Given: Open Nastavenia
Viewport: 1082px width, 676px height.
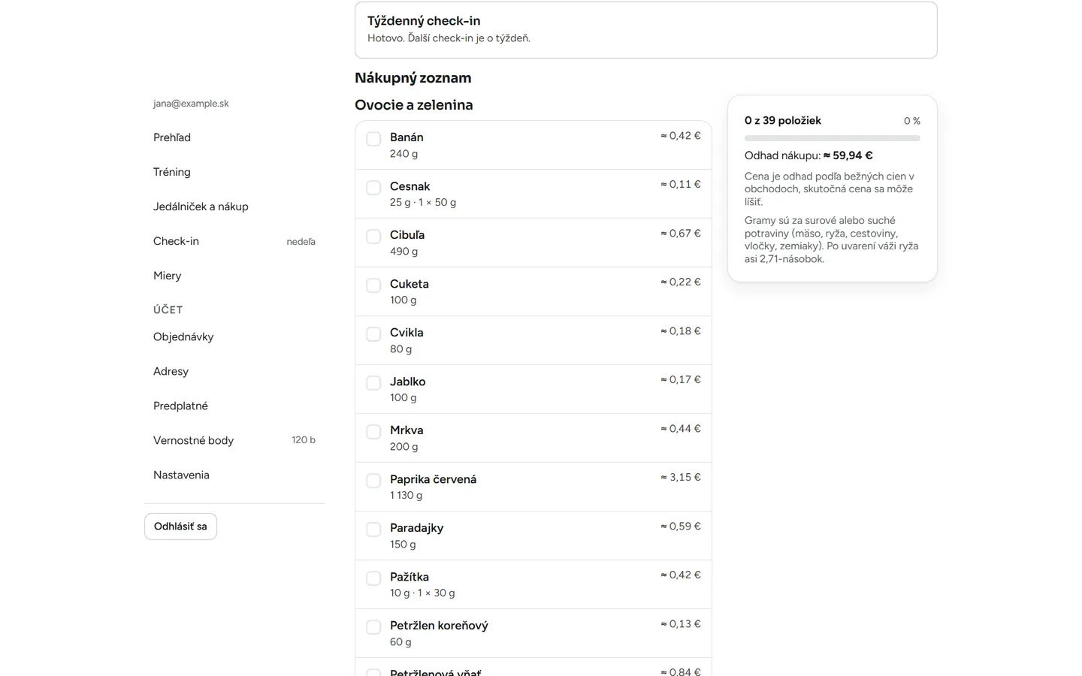Looking at the screenshot, I should click(234, 475).
